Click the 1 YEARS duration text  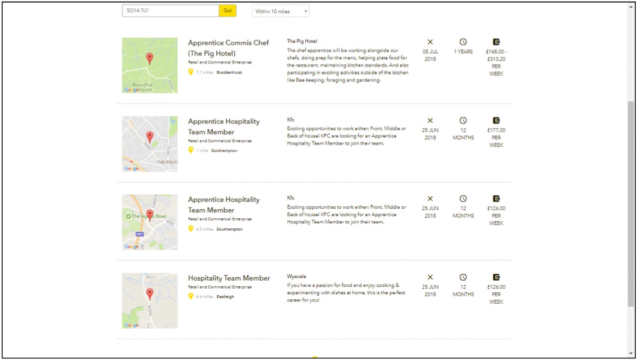463,52
